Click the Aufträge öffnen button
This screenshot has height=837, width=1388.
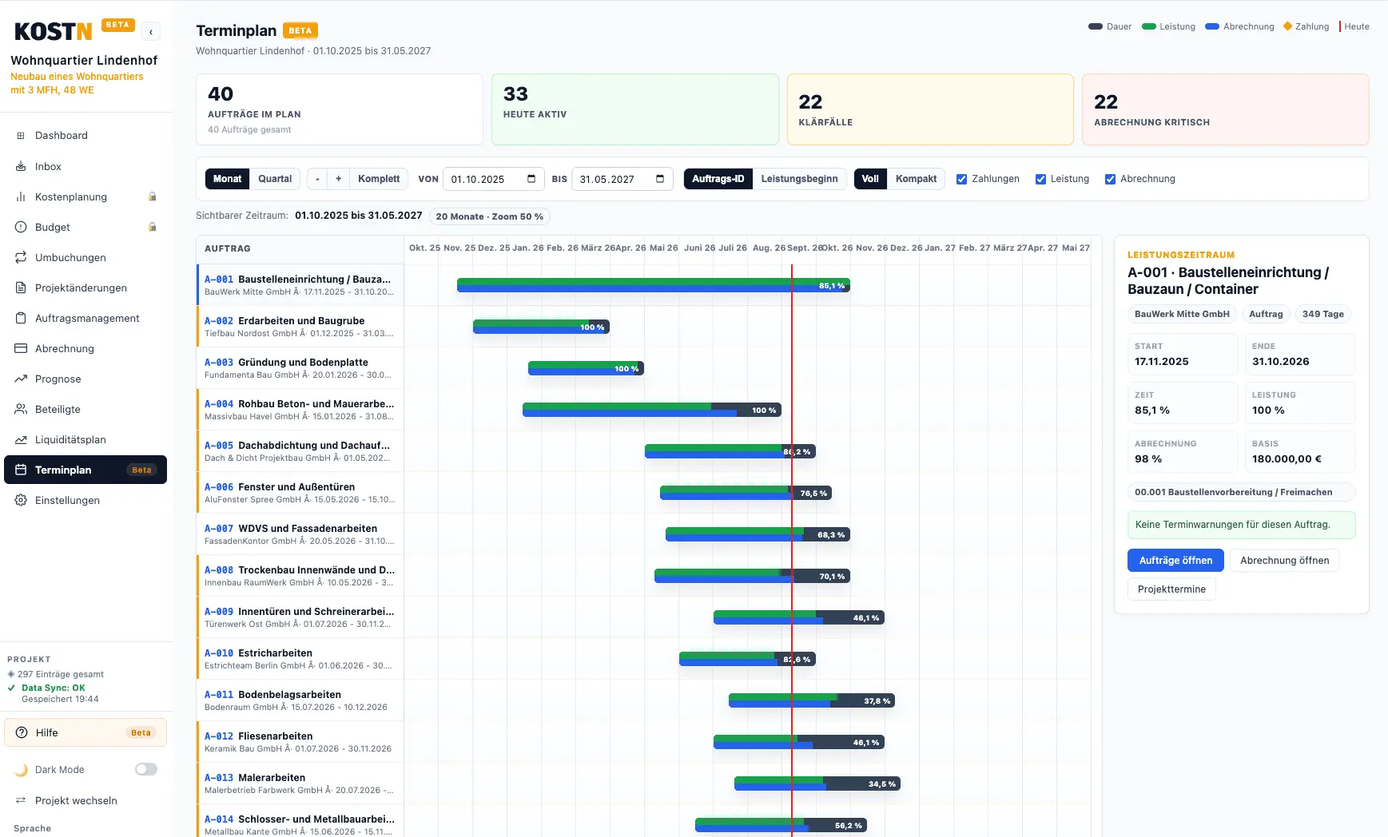[1175, 561]
